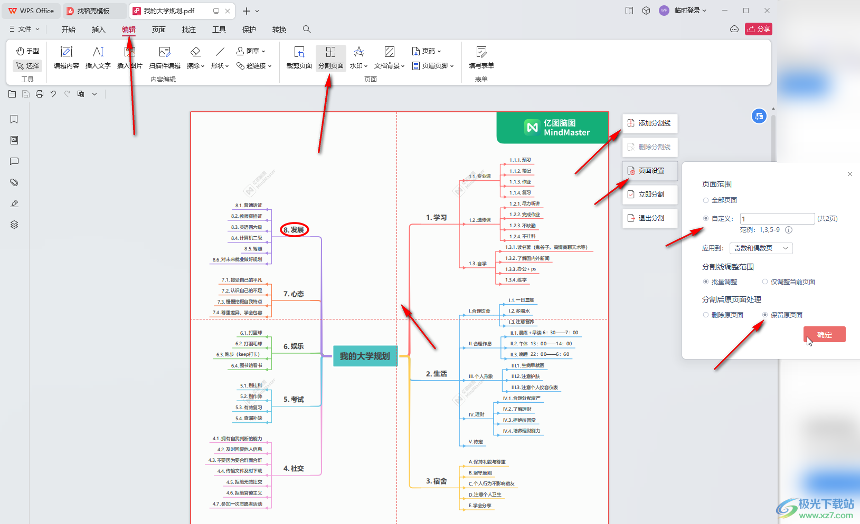The width and height of the screenshot is (860, 524).
Task: Switch to the 转换 (Convert) tab
Action: 279,30
